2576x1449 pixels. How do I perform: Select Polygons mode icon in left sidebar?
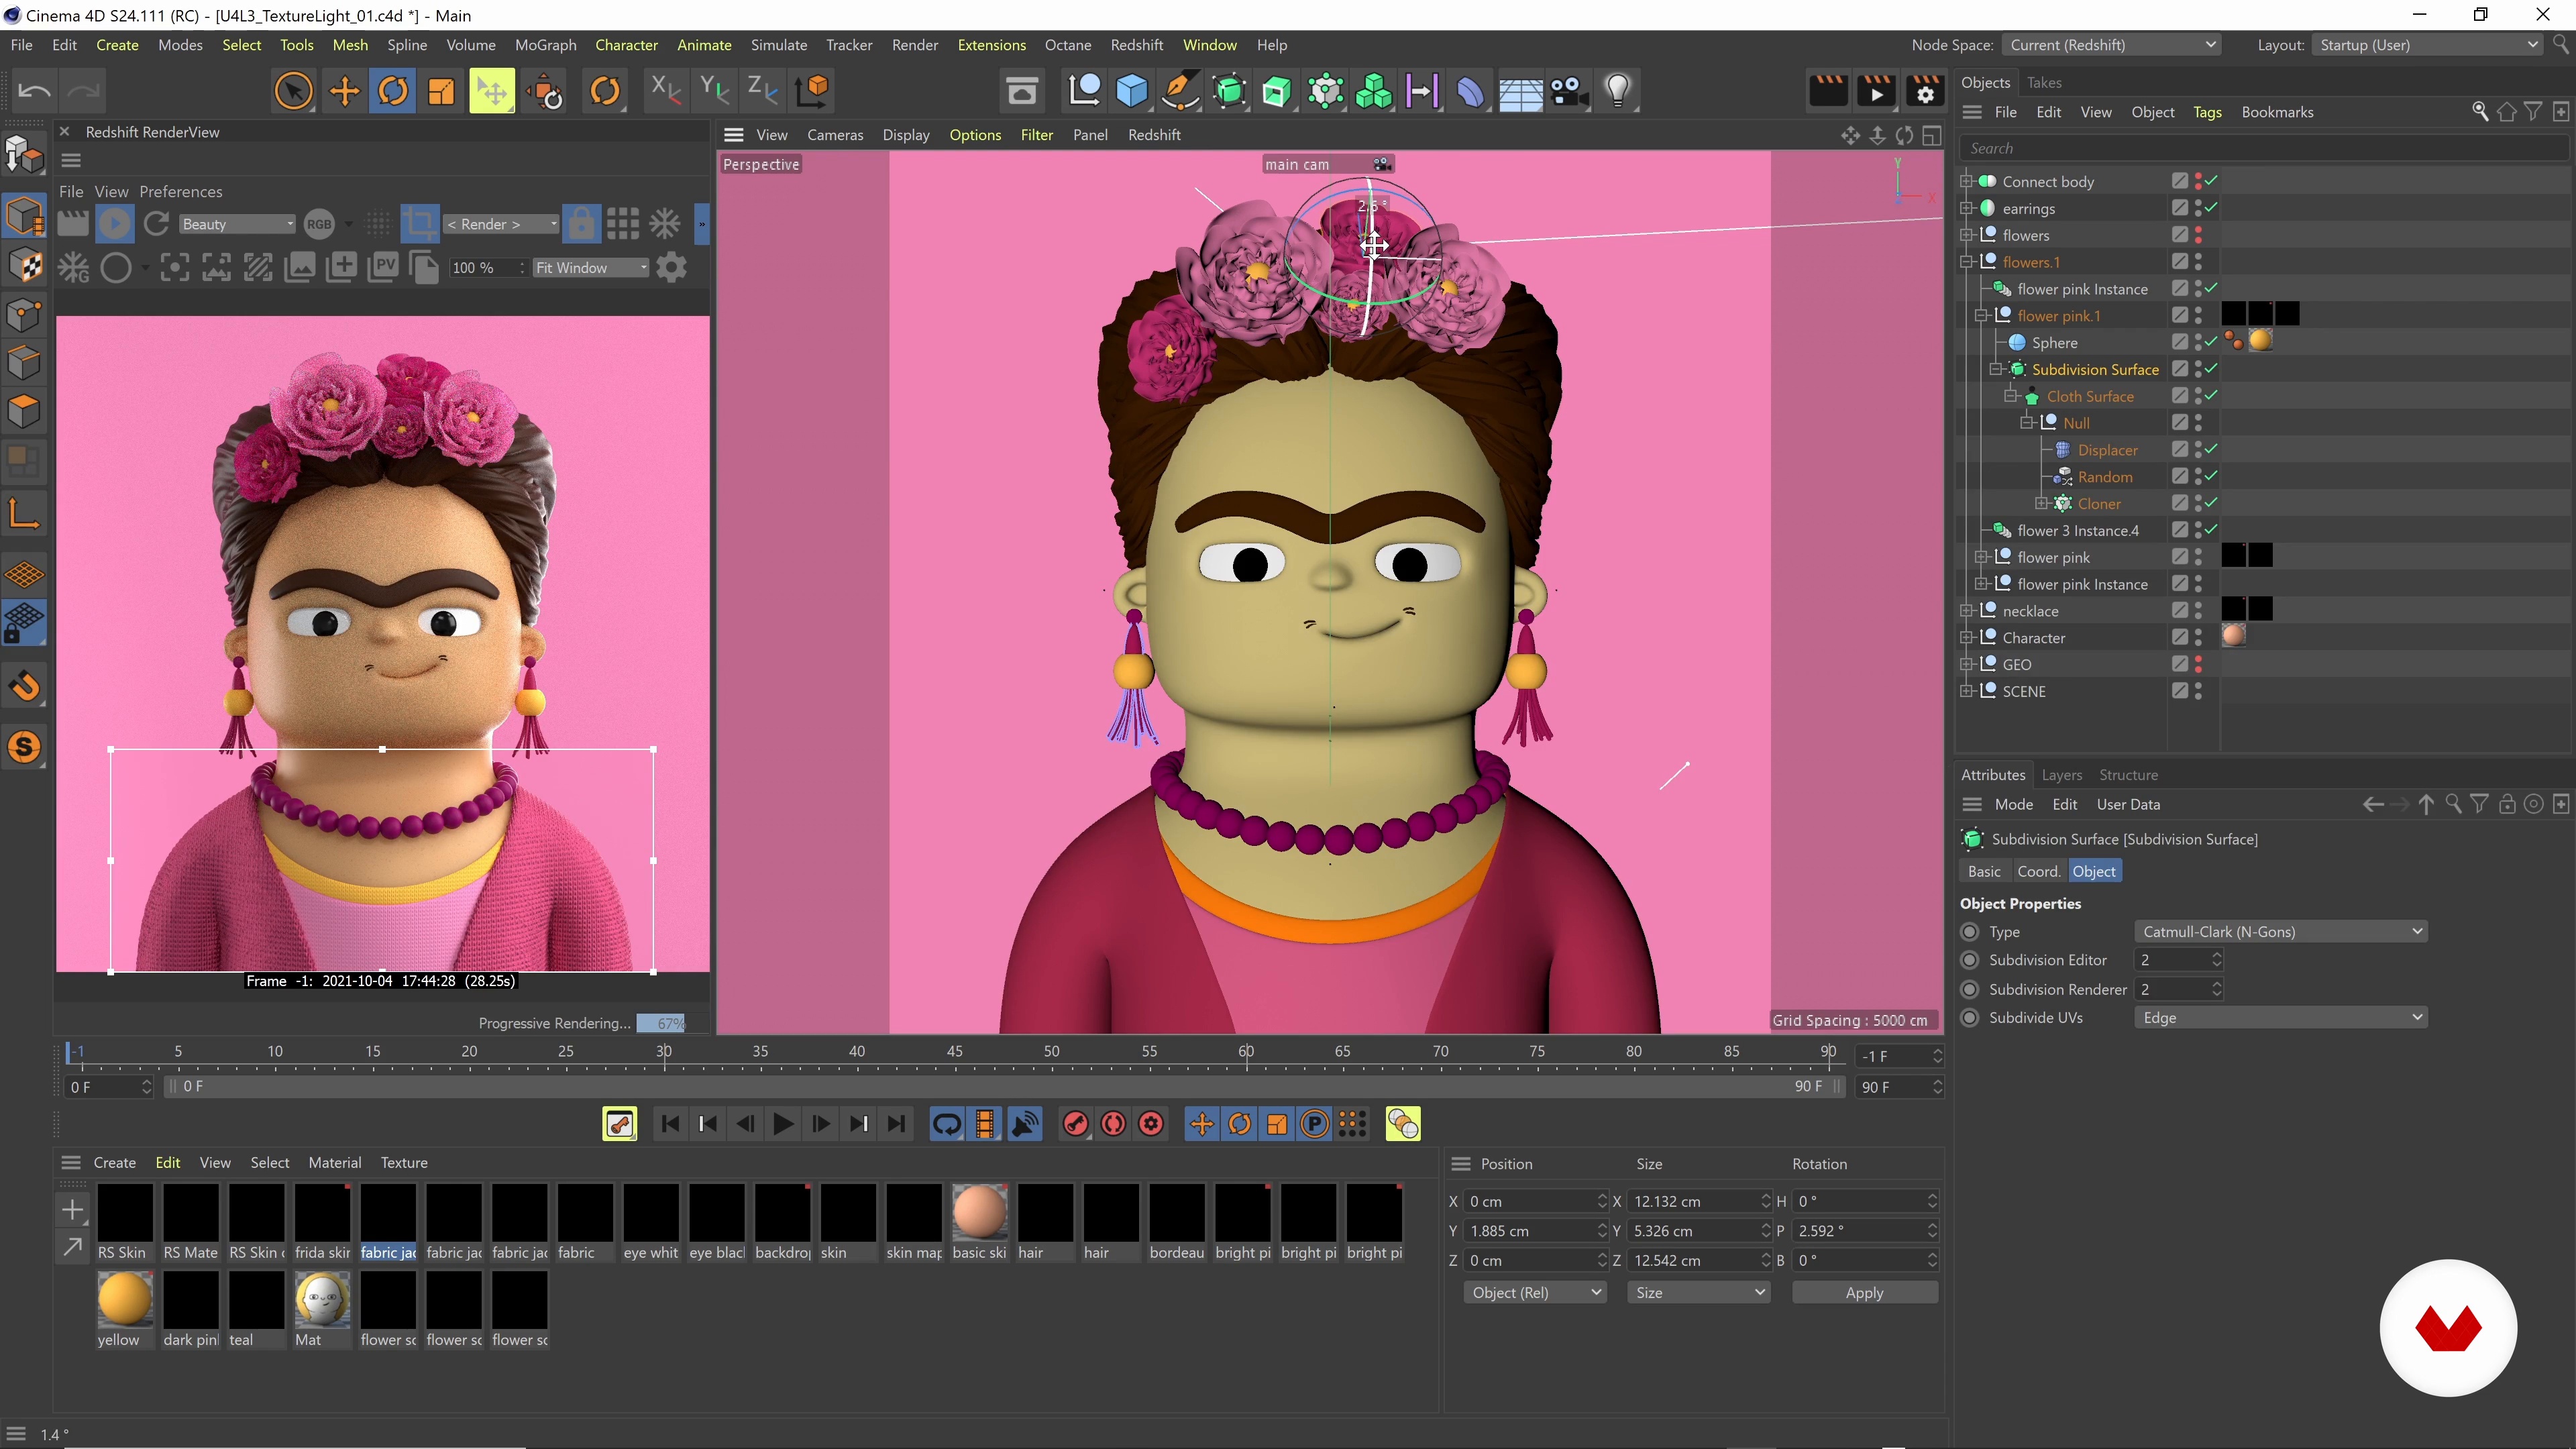pyautogui.click(x=24, y=411)
